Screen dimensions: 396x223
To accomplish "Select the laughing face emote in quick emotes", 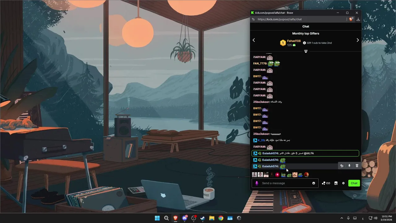I will 295,175.
